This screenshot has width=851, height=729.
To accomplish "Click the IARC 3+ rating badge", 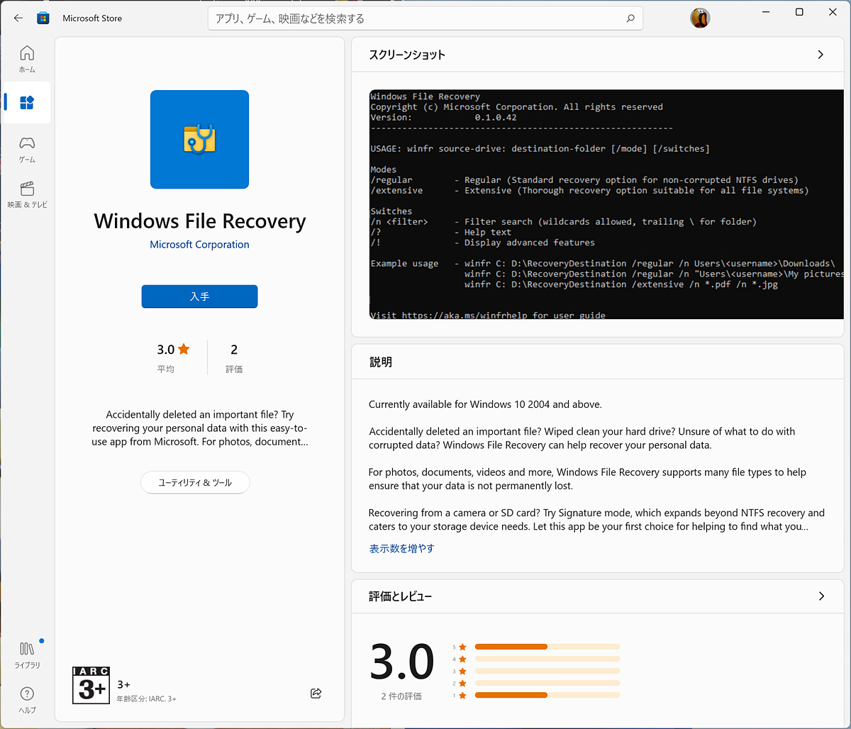I will [91, 685].
